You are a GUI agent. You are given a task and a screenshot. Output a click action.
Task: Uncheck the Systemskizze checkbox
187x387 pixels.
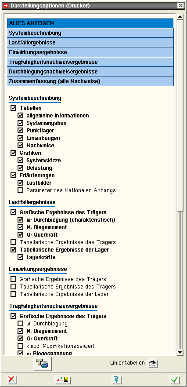coord(21,161)
